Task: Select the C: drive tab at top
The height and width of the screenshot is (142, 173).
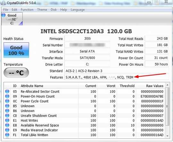Action: pos(12,19)
